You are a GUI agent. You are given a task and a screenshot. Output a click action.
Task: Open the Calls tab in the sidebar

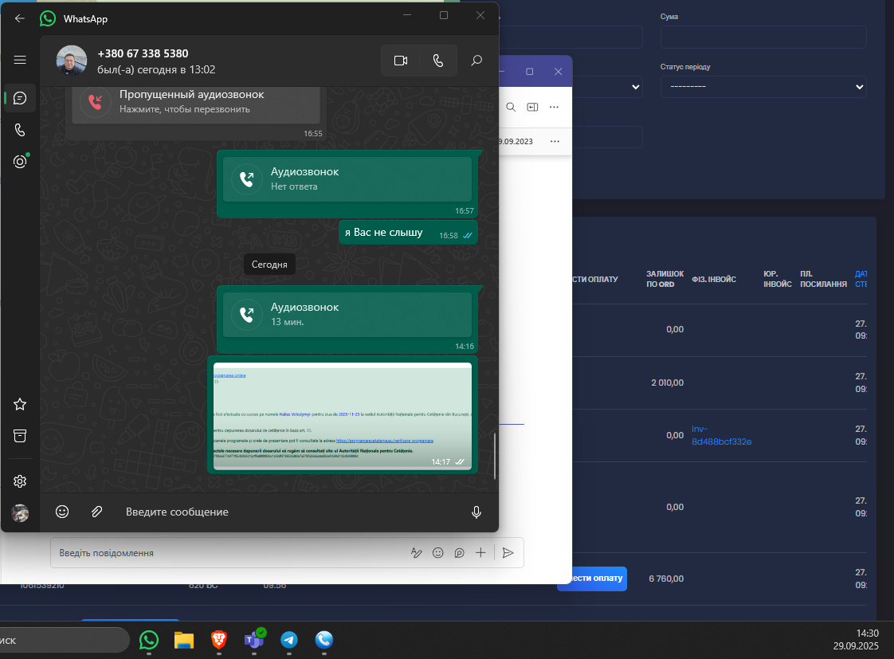20,130
